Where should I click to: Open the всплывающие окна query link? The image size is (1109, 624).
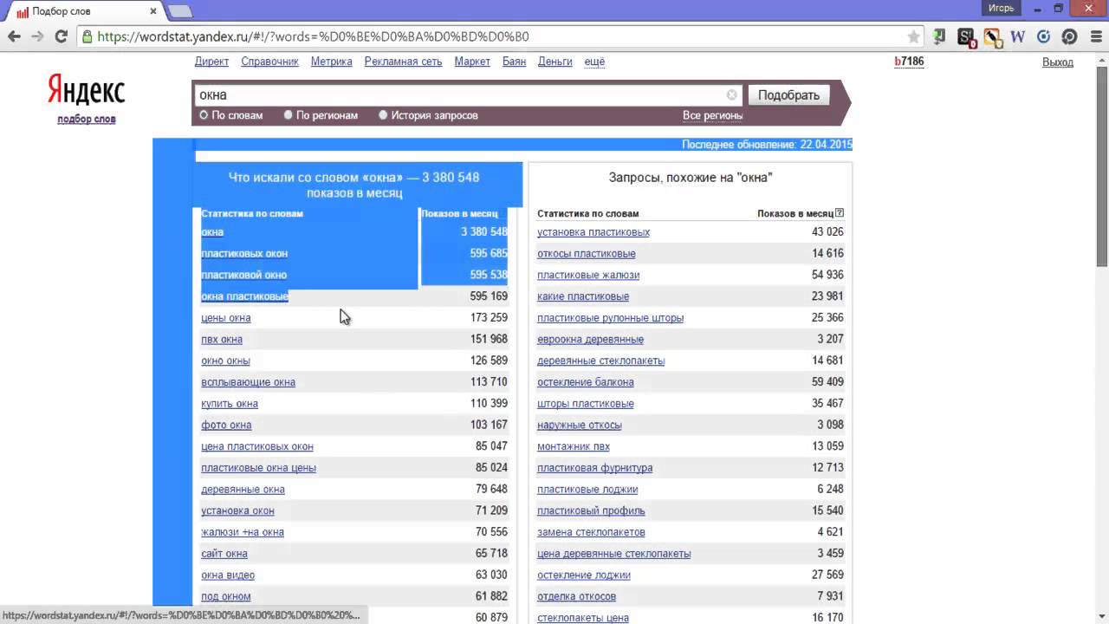click(x=248, y=381)
